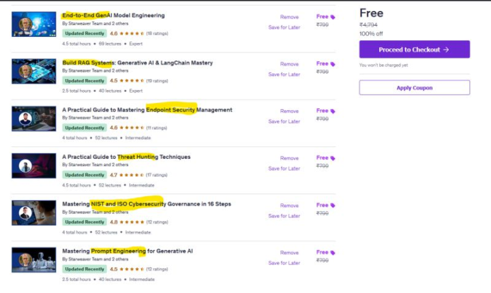Click Updated Recently badge on Threat Hunting course
The width and height of the screenshot is (491, 293).
click(85, 175)
